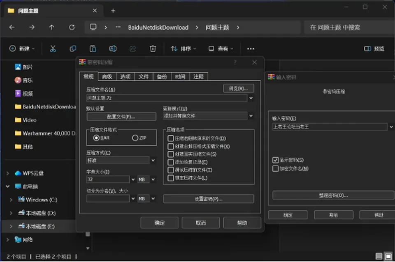Switch to the 高级 tab
The width and height of the screenshot is (395, 262).
pos(107,76)
